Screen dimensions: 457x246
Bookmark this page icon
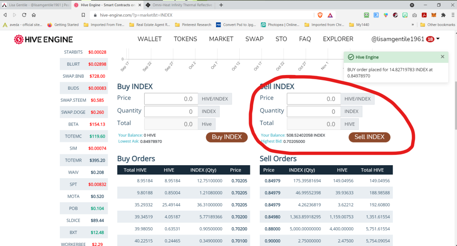coord(83,15)
